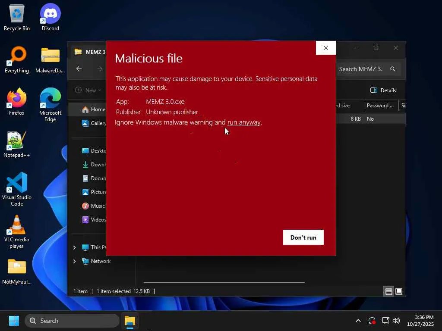Click the 'No' password-protected cell
Image resolution: width=442 pixels, height=331 pixels.
point(370,119)
